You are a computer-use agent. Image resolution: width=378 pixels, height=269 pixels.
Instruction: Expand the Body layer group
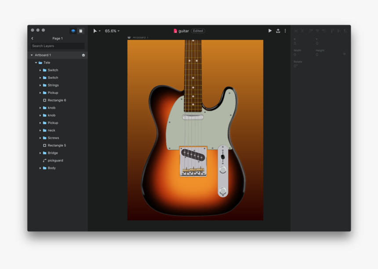[x=41, y=168]
